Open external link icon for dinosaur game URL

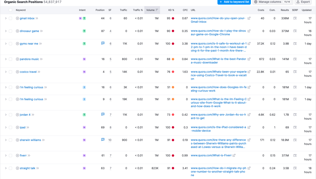click(249, 31)
